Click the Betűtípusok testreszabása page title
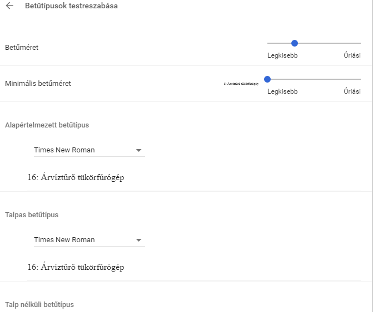 tap(71, 7)
